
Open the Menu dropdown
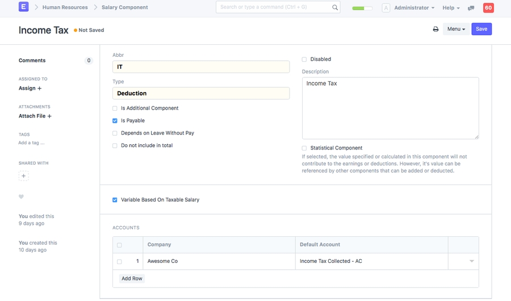456,29
